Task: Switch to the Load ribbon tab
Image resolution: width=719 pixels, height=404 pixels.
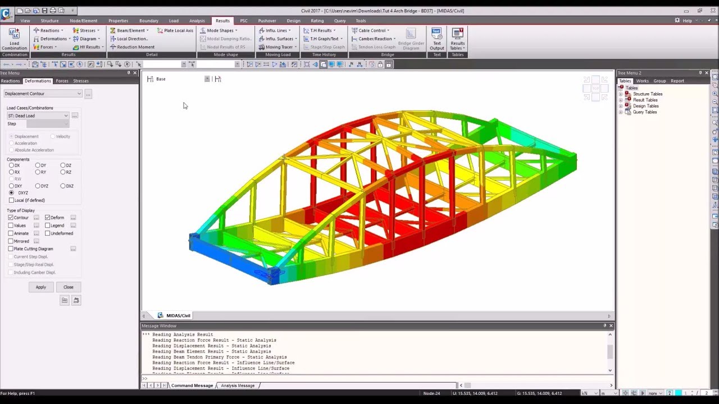Action: coord(174,21)
